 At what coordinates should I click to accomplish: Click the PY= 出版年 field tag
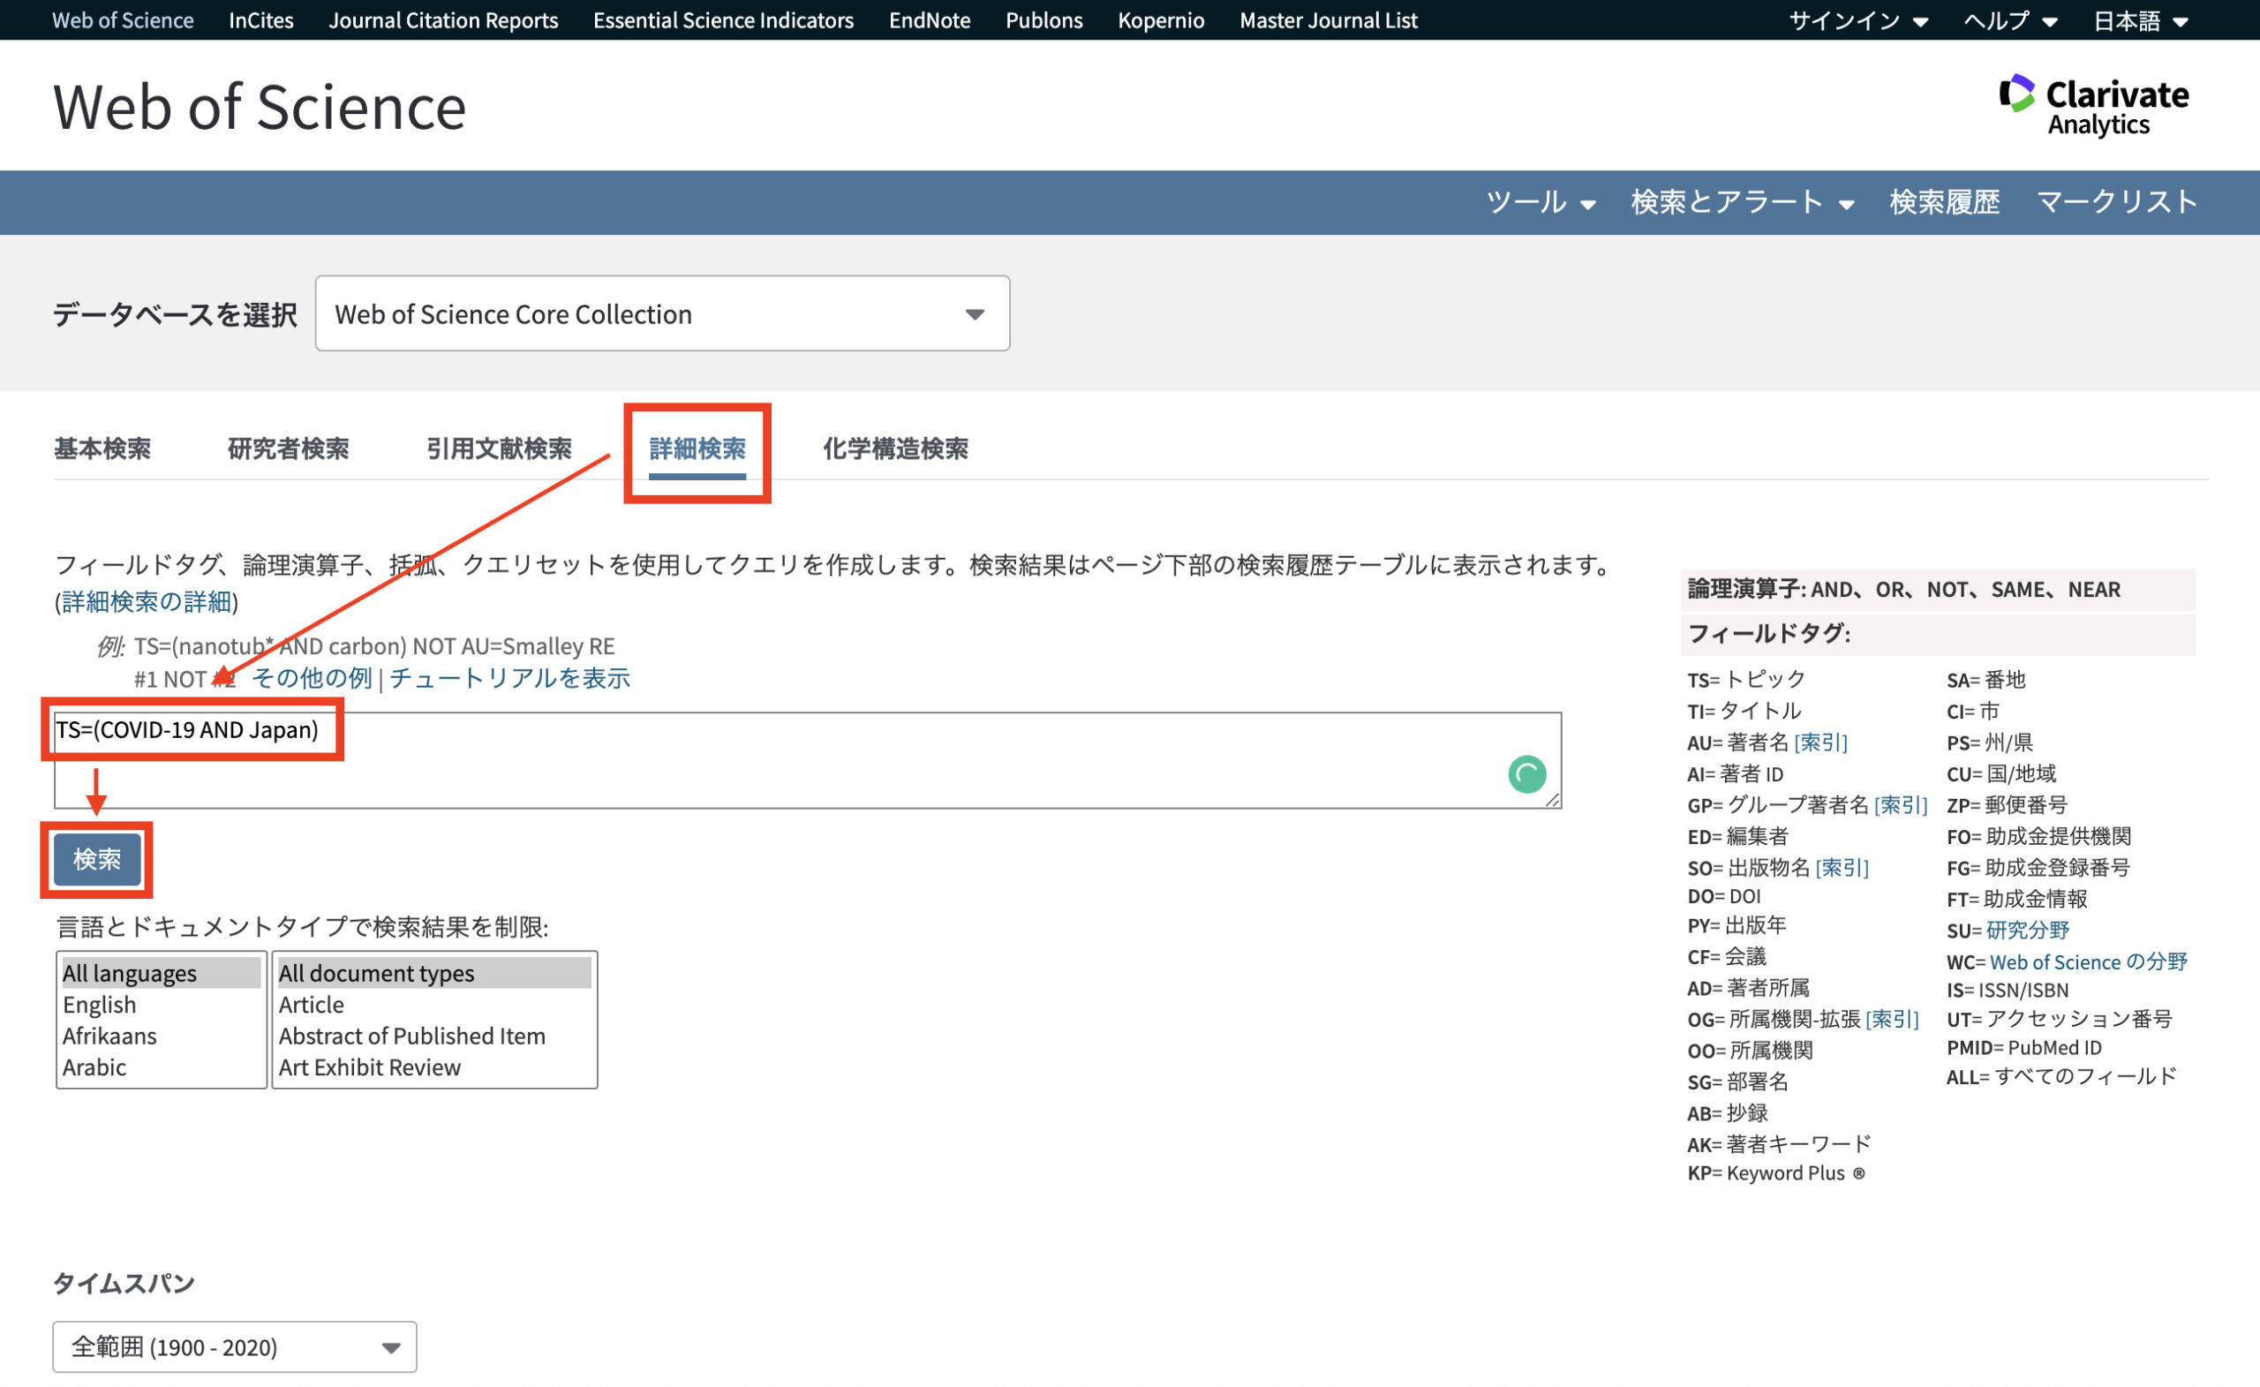(x=1736, y=925)
